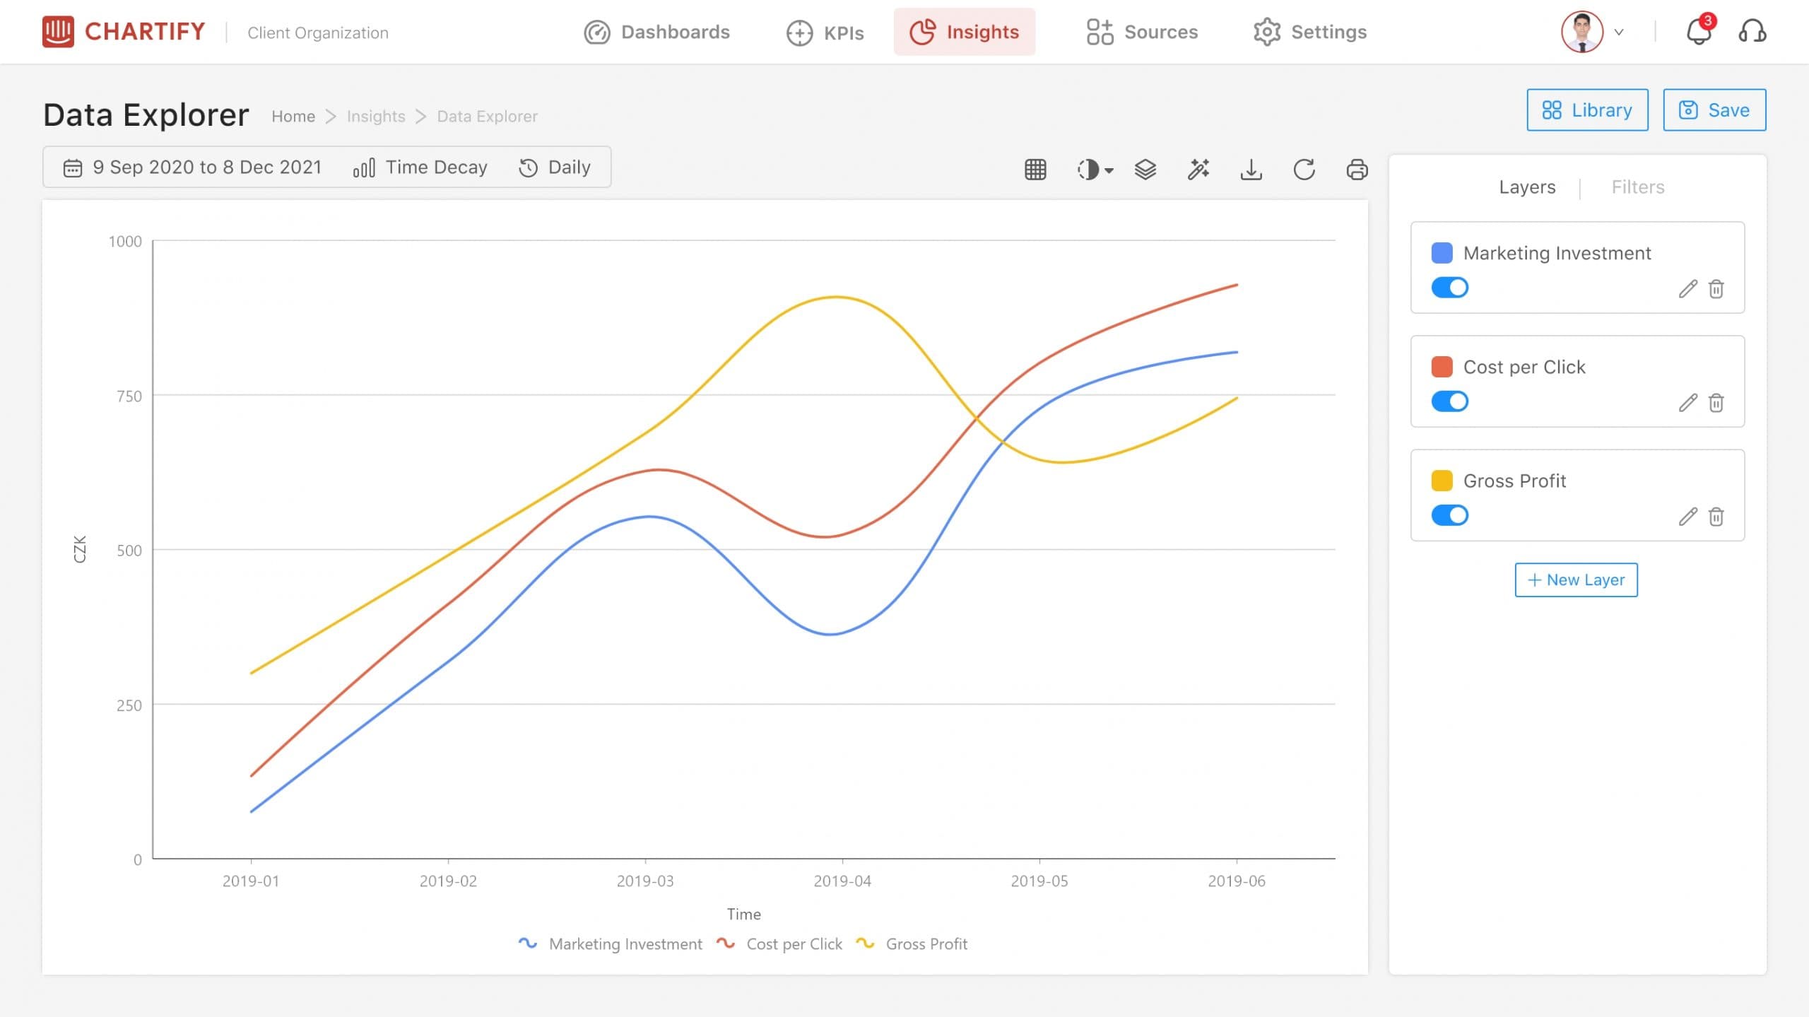Edit the Cost per Click layer

(x=1687, y=403)
